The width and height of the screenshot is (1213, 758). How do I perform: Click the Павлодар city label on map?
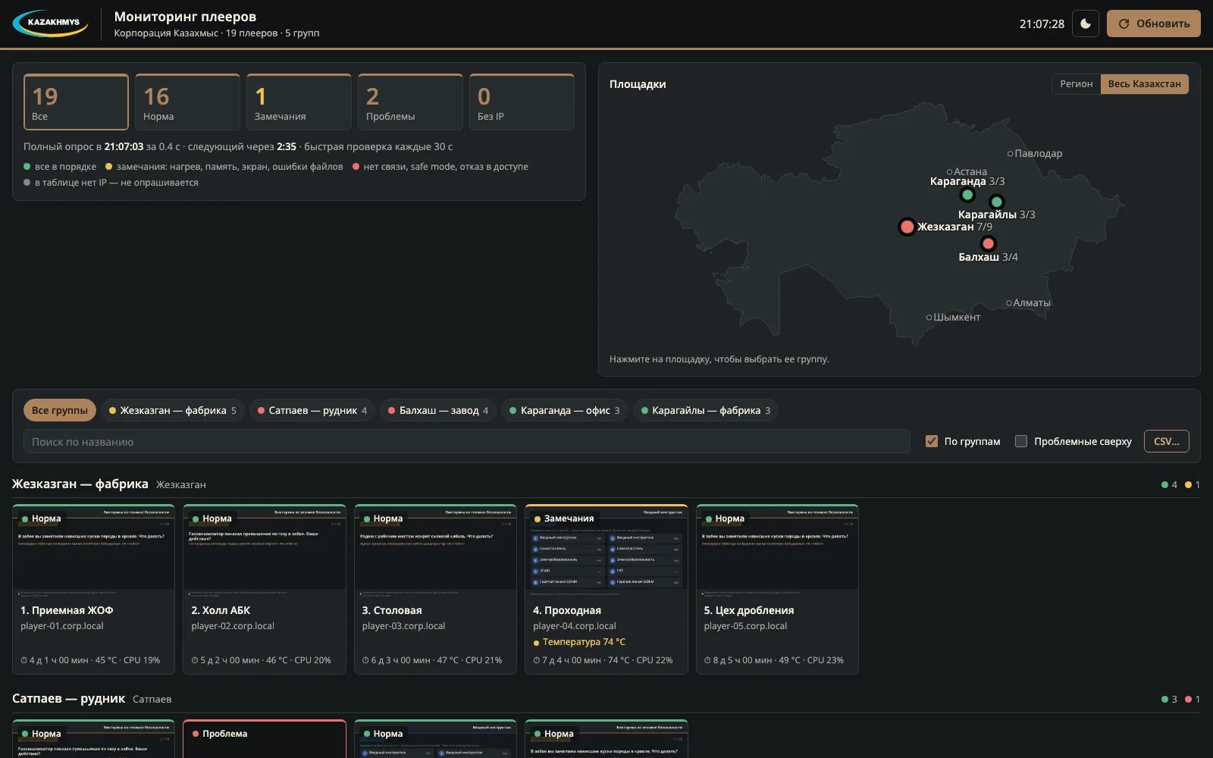point(1038,153)
